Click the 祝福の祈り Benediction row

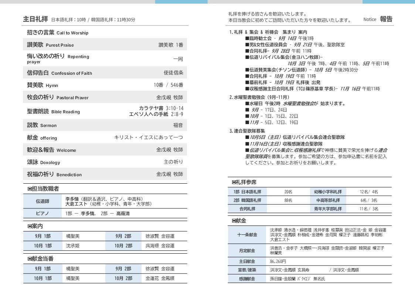[x=105, y=174]
